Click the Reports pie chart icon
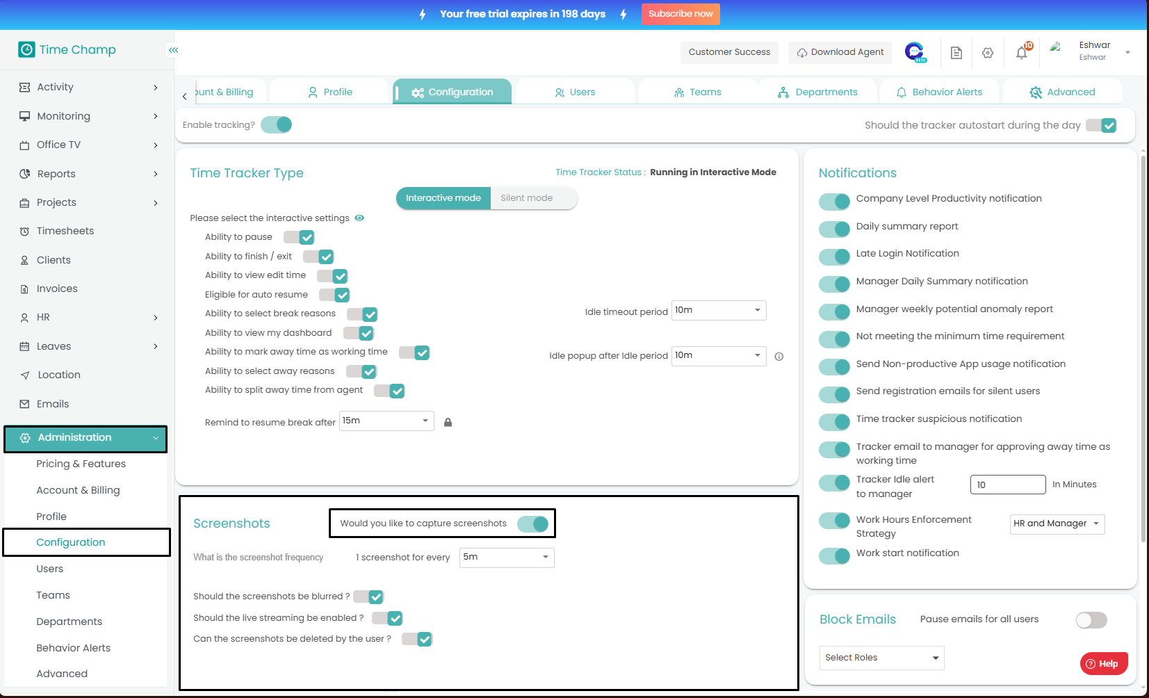 click(x=24, y=174)
